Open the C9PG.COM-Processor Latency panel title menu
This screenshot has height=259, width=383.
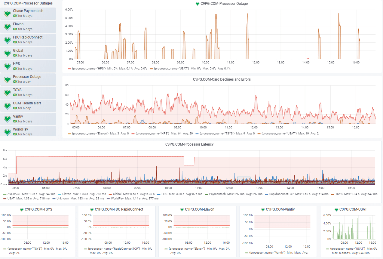pyautogui.click(x=189, y=144)
